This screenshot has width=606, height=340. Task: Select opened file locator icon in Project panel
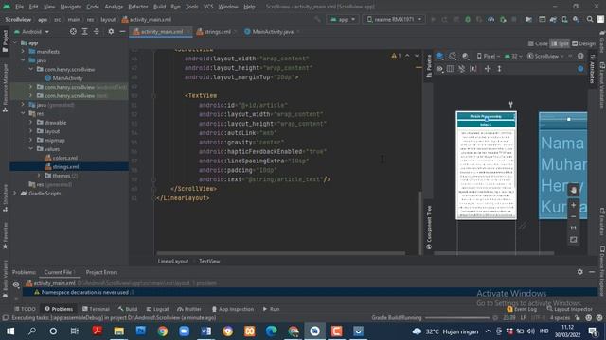pos(73,32)
